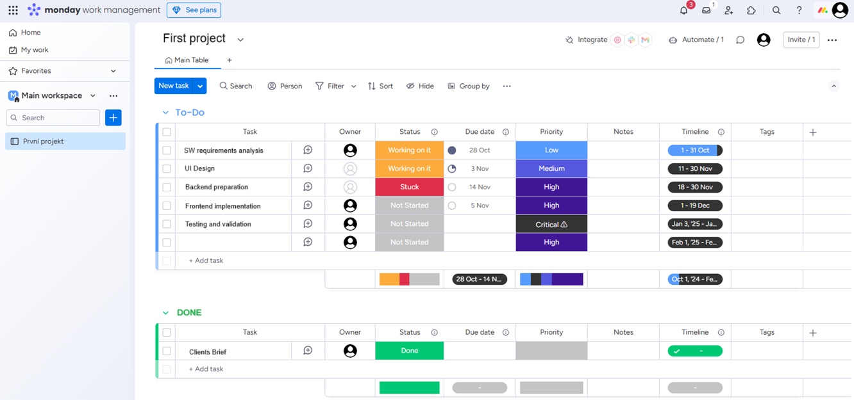Viewport: 854px width, 400px height.
Task: Open the inbox tray icon
Action: click(706, 10)
